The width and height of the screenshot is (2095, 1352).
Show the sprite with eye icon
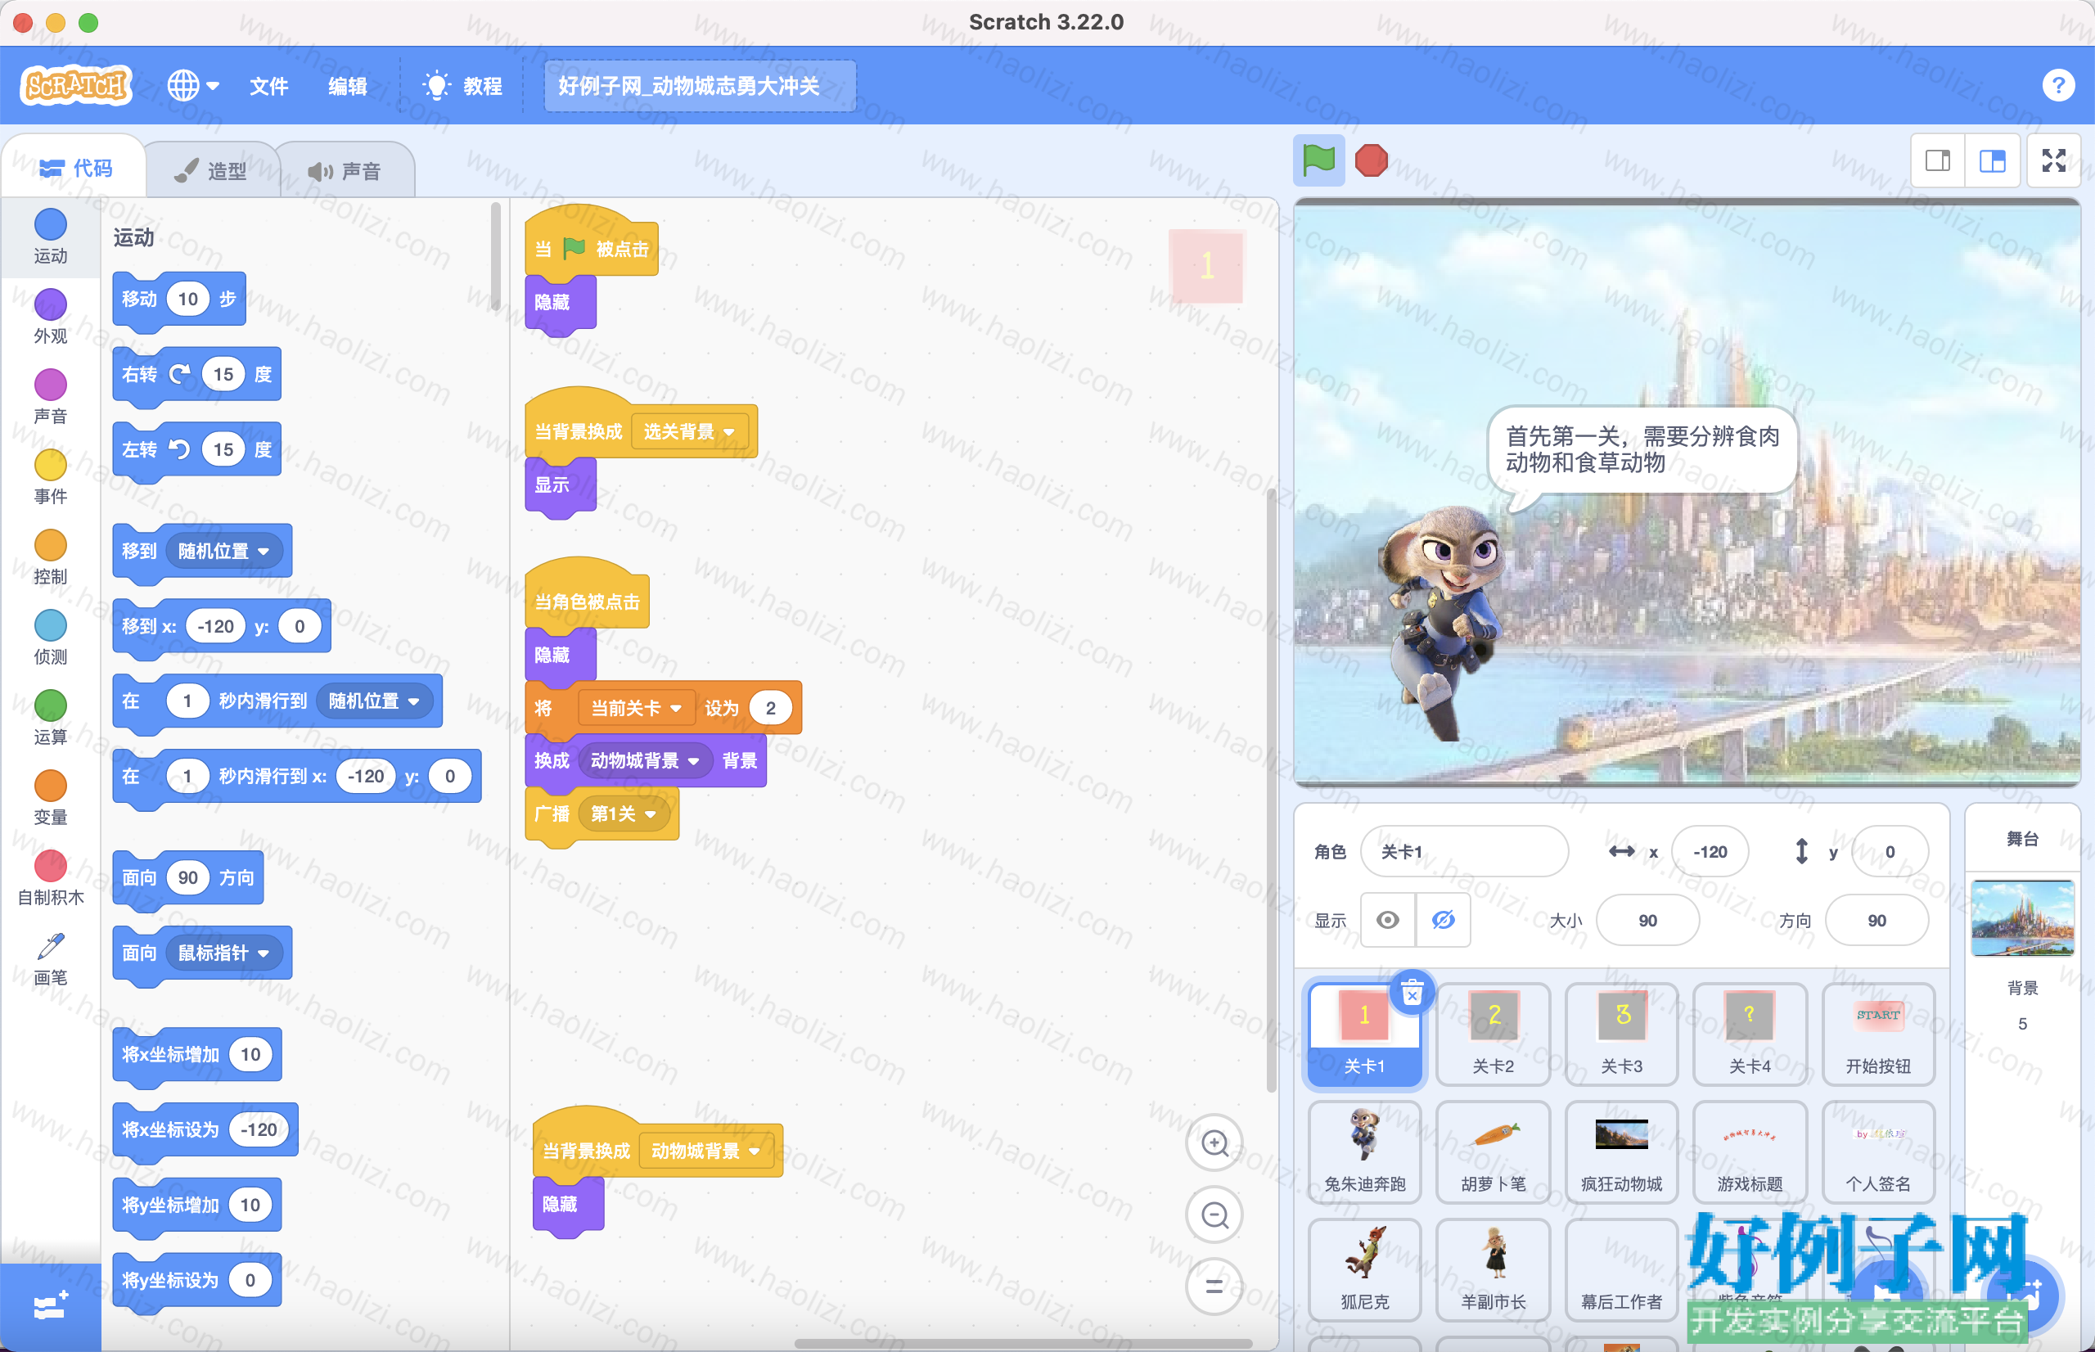pyautogui.click(x=1388, y=920)
